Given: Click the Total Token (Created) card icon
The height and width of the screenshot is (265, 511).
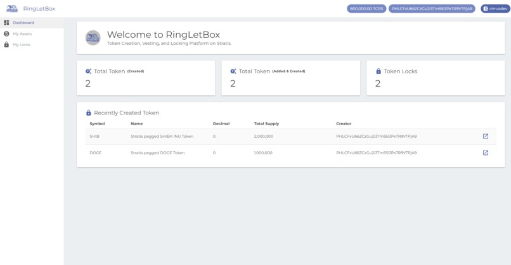Looking at the screenshot, I should pos(88,71).
